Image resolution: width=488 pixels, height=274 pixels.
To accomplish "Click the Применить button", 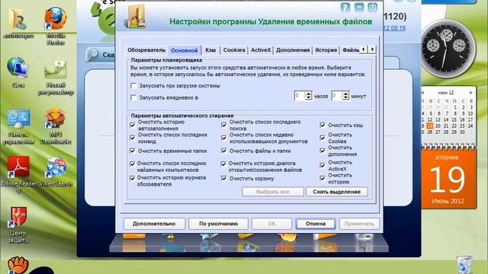I will 359,224.
